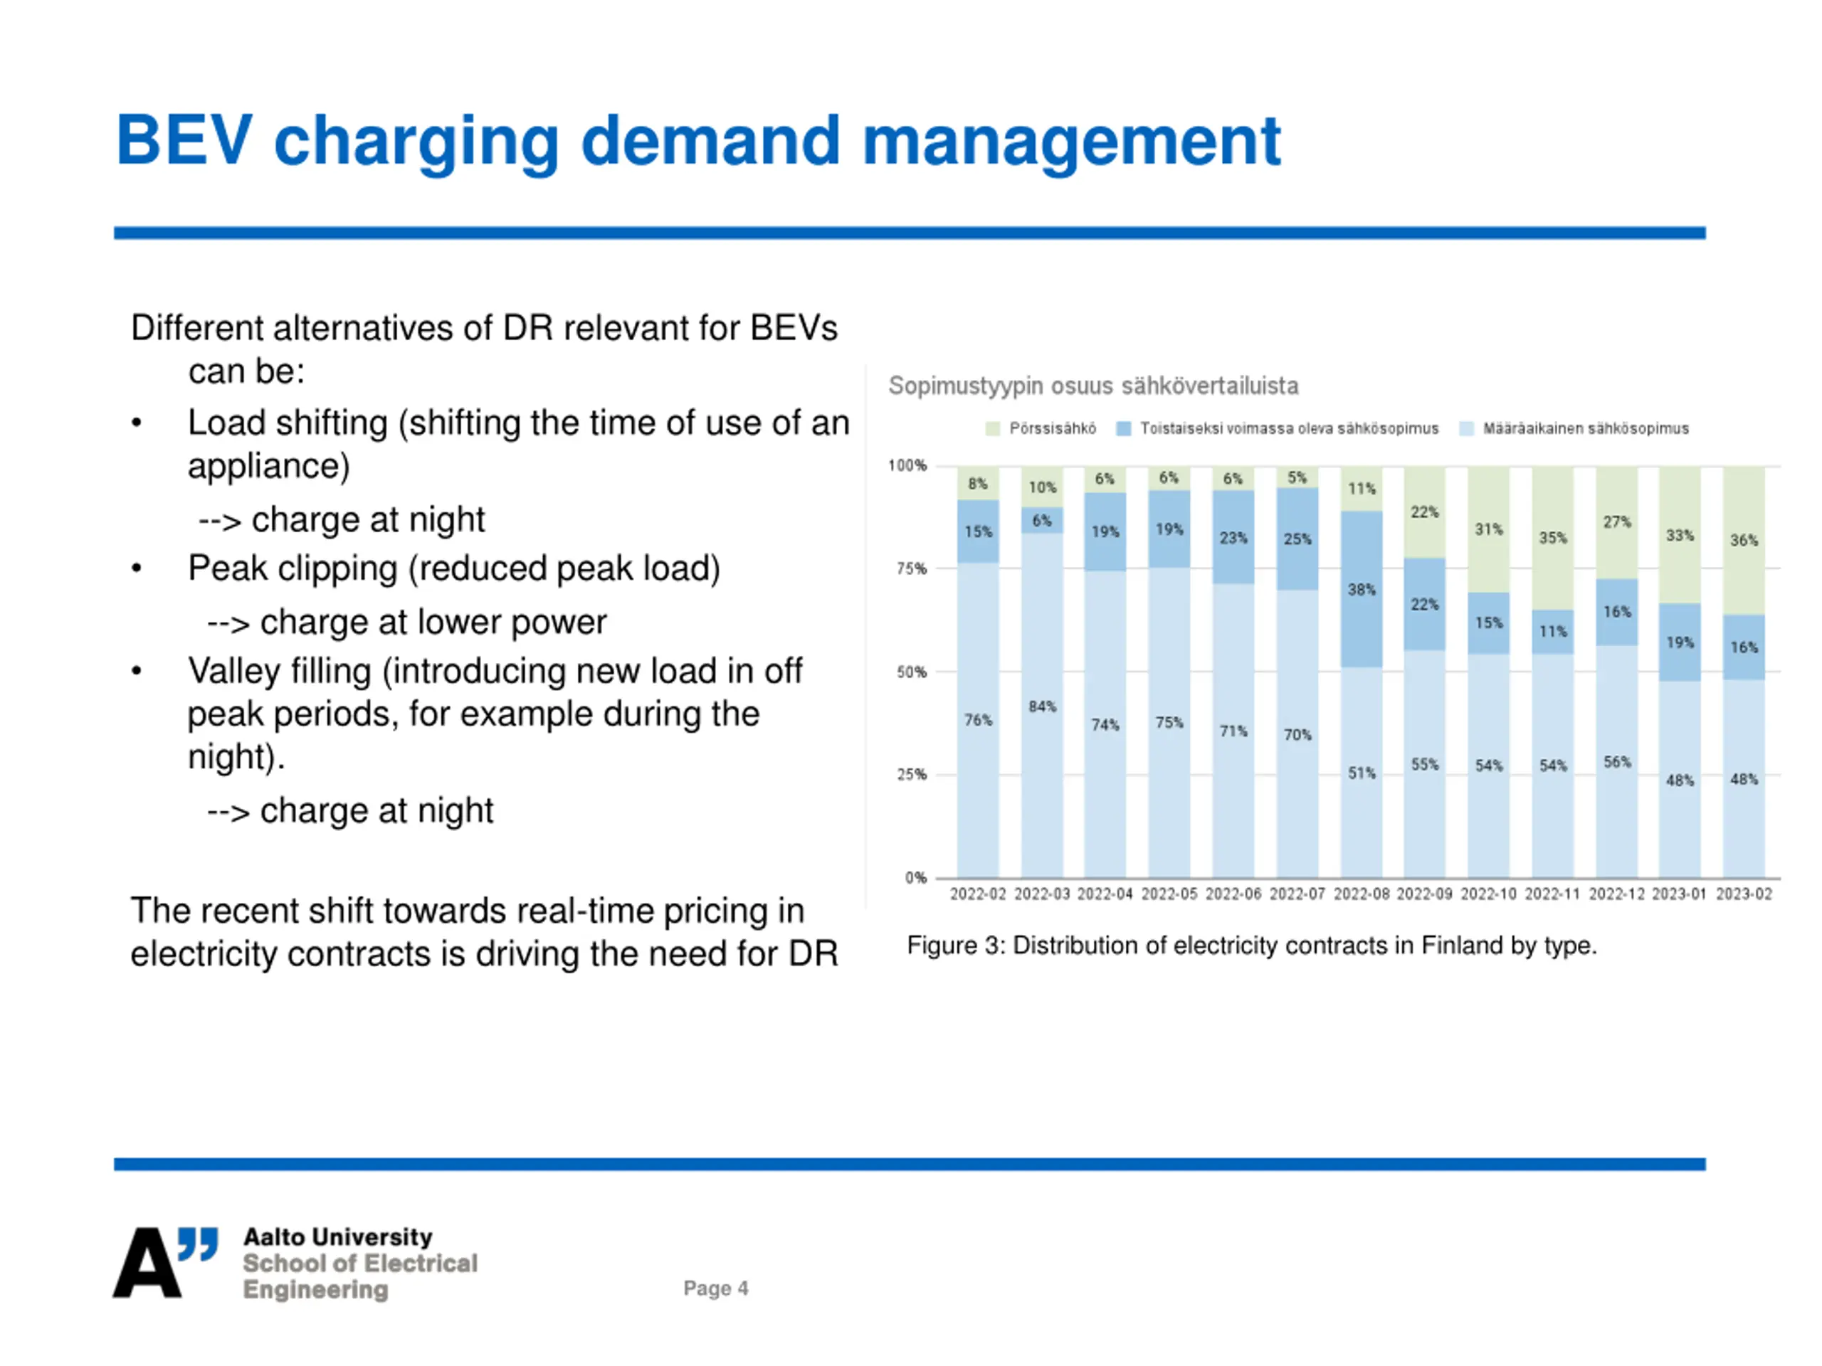This screenshot has width=1822, height=1366.
Task: Click the Toistaiseksi voimassa oleva legend swatch
Action: coord(1122,428)
